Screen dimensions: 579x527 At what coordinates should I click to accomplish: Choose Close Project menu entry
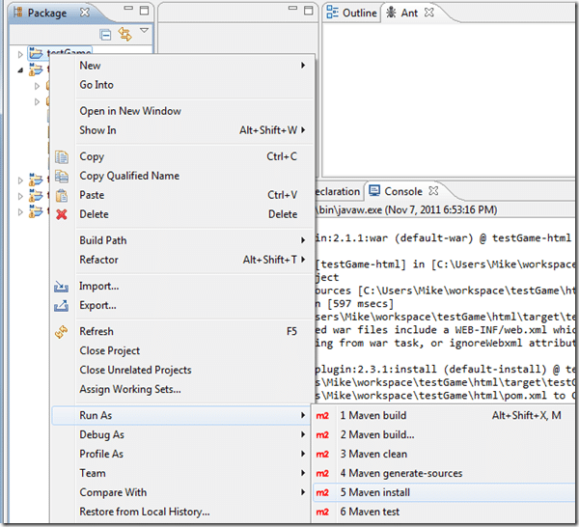tap(182, 350)
